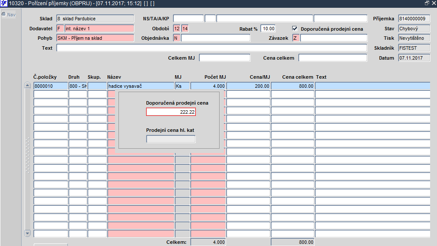Click the Objednávka type field N
Viewport: 437px width, 246px height.
click(176, 38)
